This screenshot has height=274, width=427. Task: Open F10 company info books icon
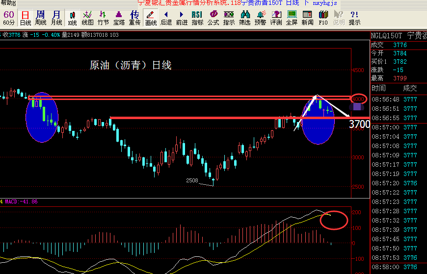click(x=323, y=18)
